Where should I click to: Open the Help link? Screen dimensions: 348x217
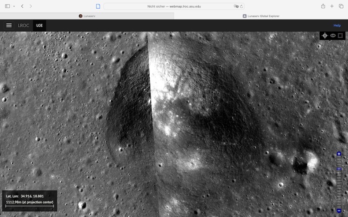pos(337,26)
